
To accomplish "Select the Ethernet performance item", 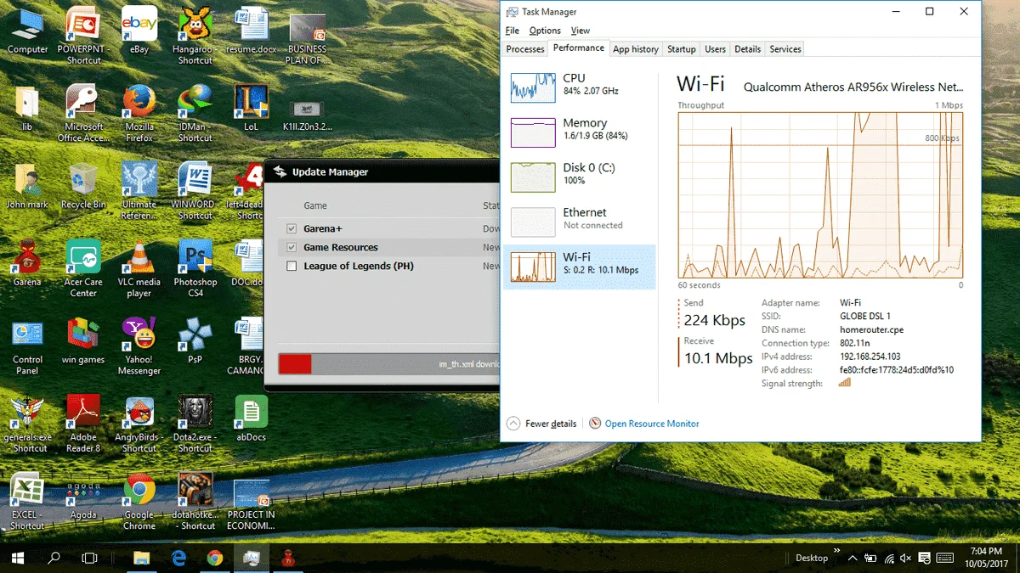I will [580, 222].
